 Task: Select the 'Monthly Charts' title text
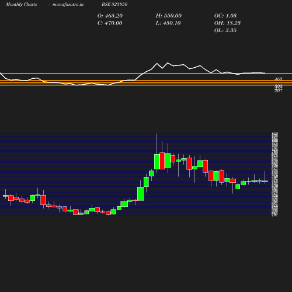point(21,5)
